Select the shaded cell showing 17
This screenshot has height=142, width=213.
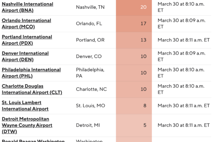coord(134,24)
